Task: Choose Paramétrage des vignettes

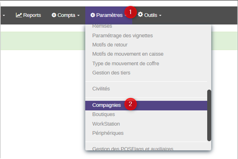Action: click(146, 36)
